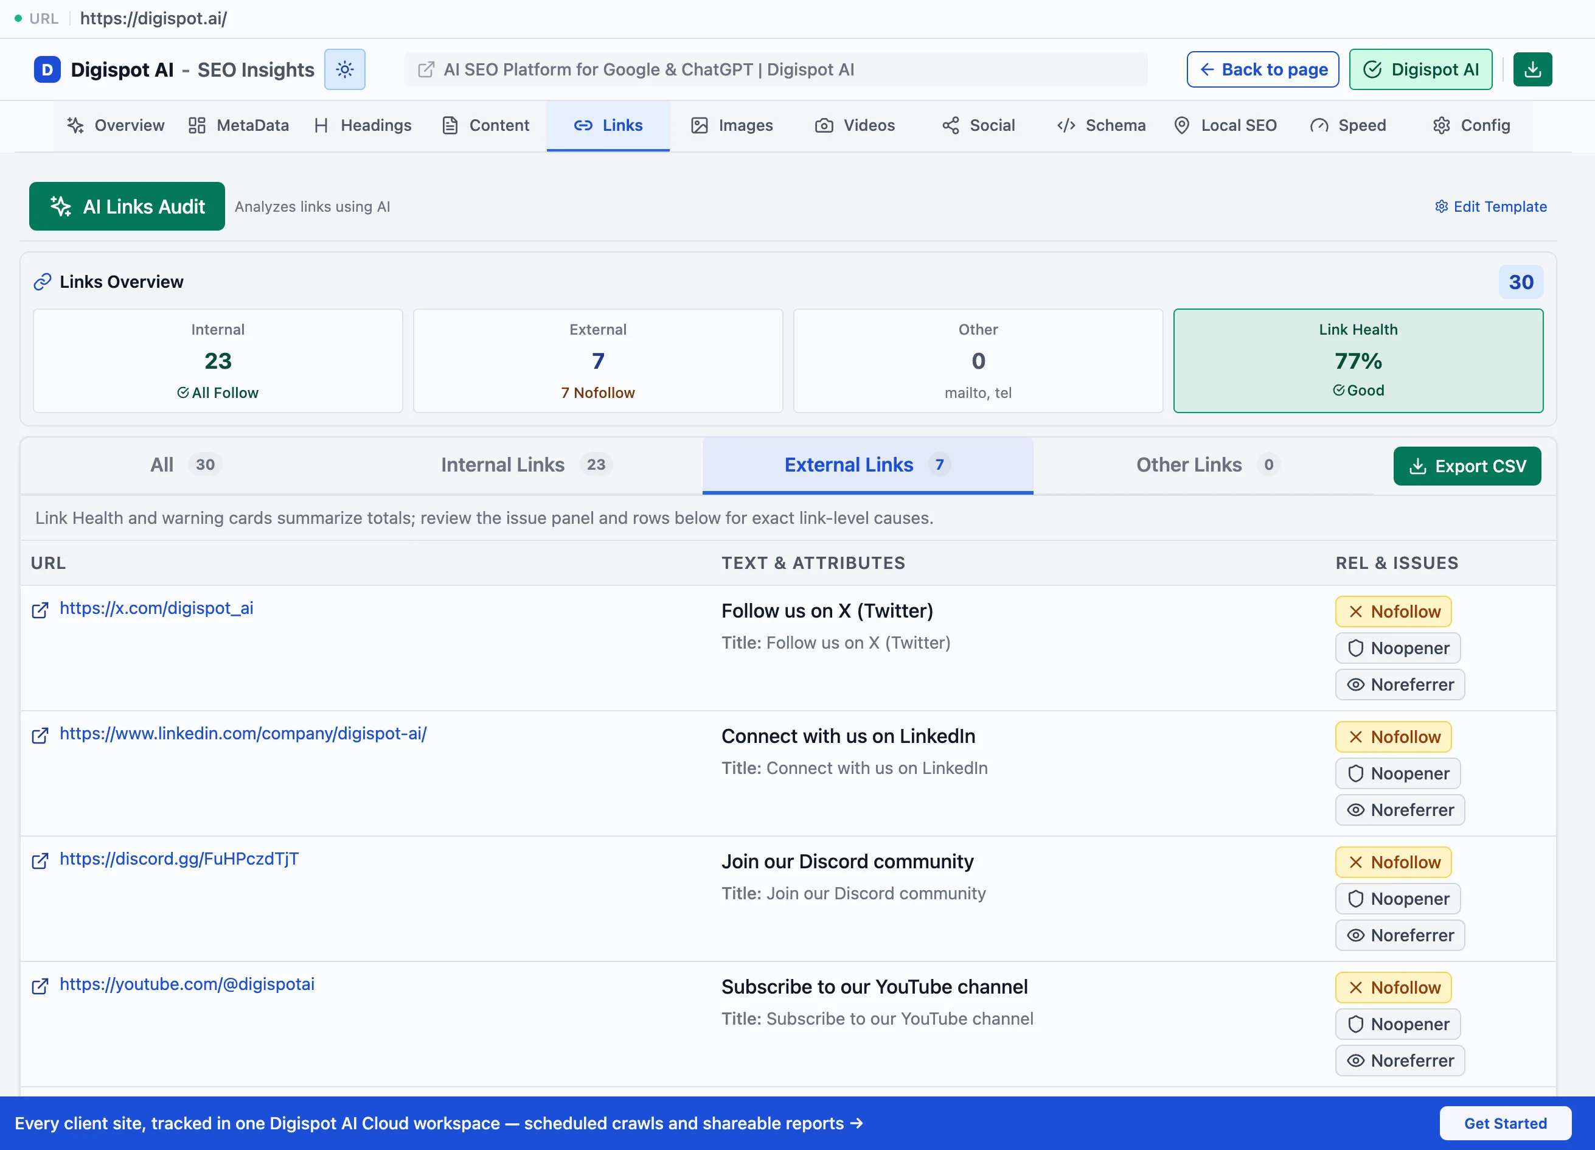Click the Noreferrer badge in the Discord row
The image size is (1595, 1150).
click(x=1400, y=935)
